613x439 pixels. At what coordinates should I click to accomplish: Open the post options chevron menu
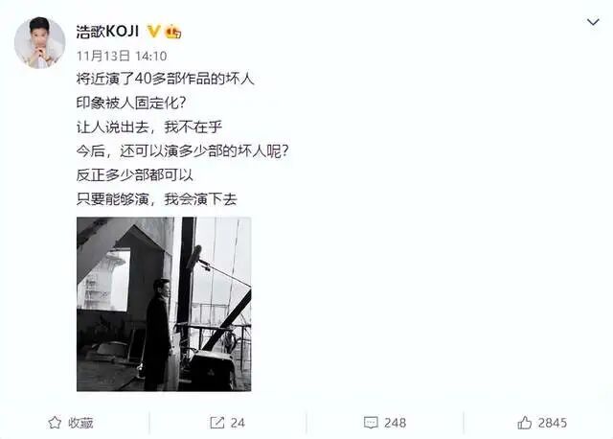tap(593, 22)
